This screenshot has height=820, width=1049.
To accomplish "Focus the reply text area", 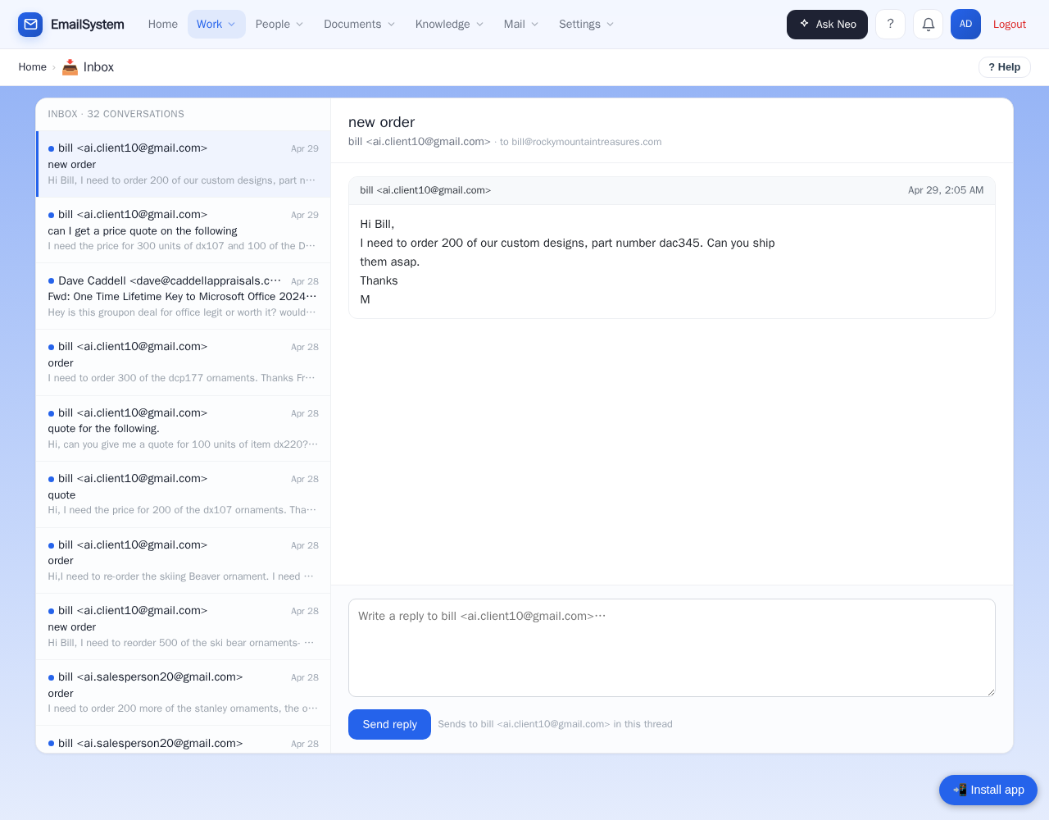I will (672, 648).
